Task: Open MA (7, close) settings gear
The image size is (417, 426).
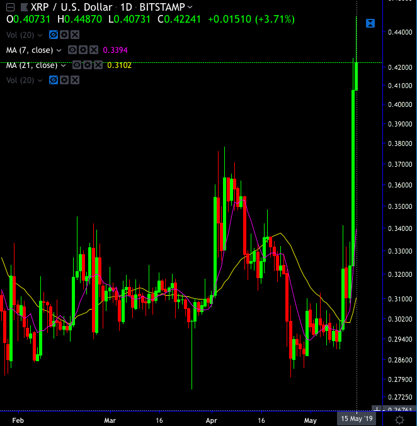Action: [x=83, y=50]
